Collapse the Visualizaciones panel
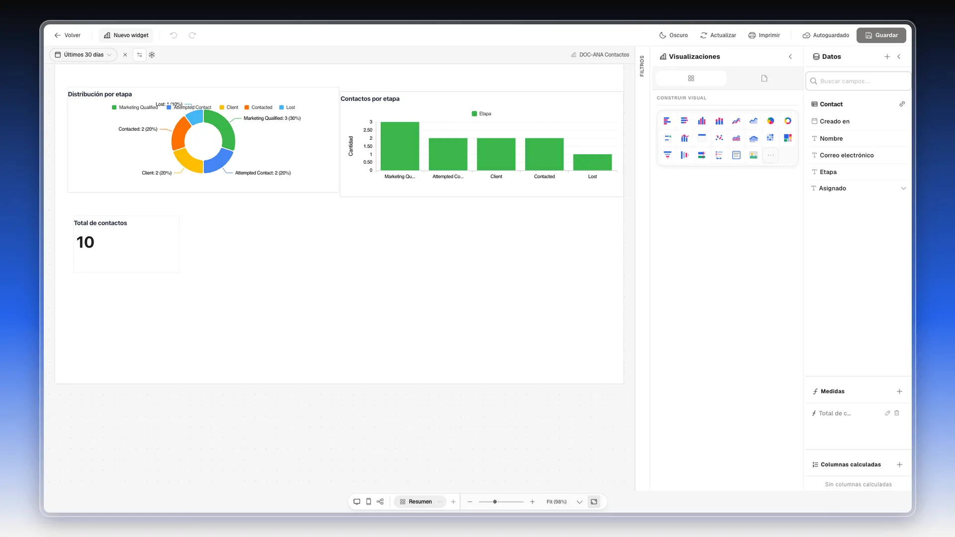This screenshot has height=537, width=955. pos(790,57)
